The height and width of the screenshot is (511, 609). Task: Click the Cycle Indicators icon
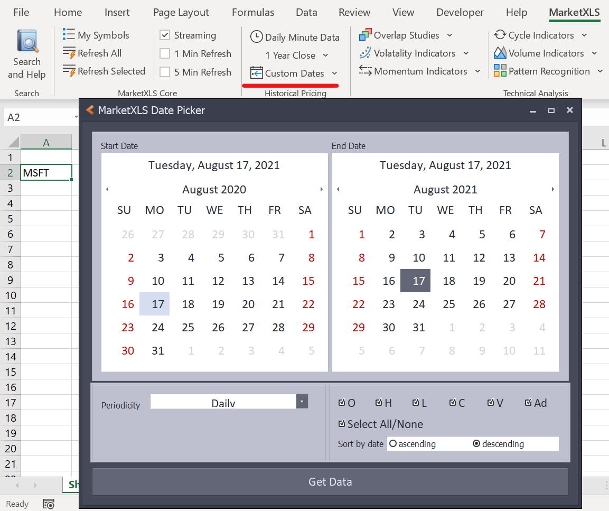coord(500,35)
